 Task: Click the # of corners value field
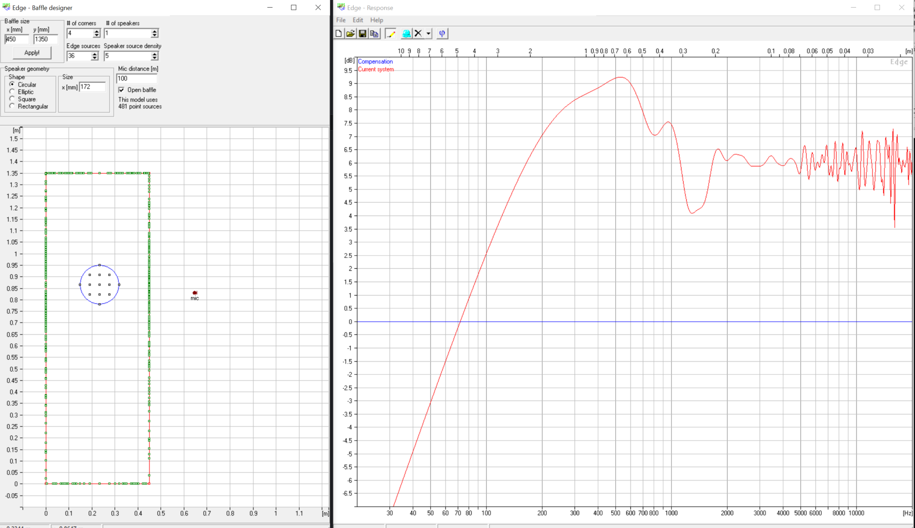pos(80,33)
